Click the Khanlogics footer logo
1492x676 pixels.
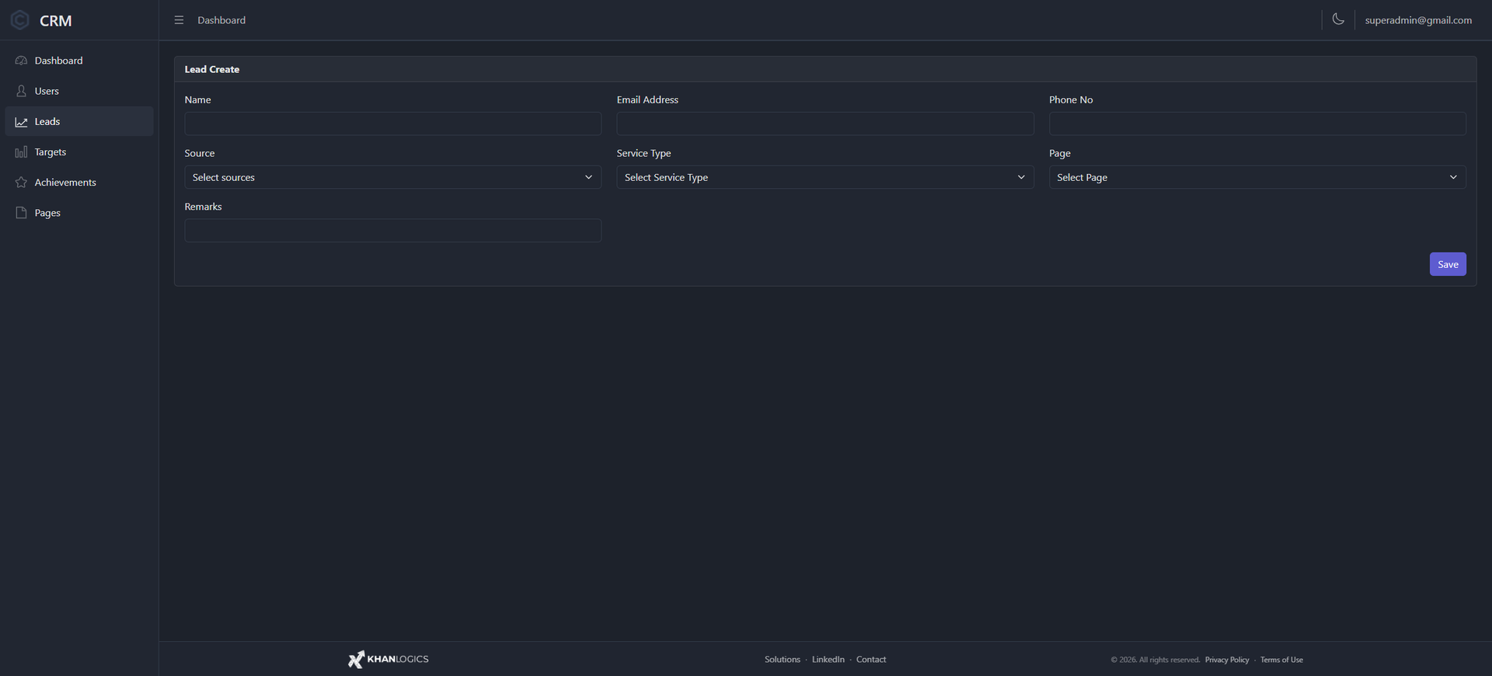point(389,659)
